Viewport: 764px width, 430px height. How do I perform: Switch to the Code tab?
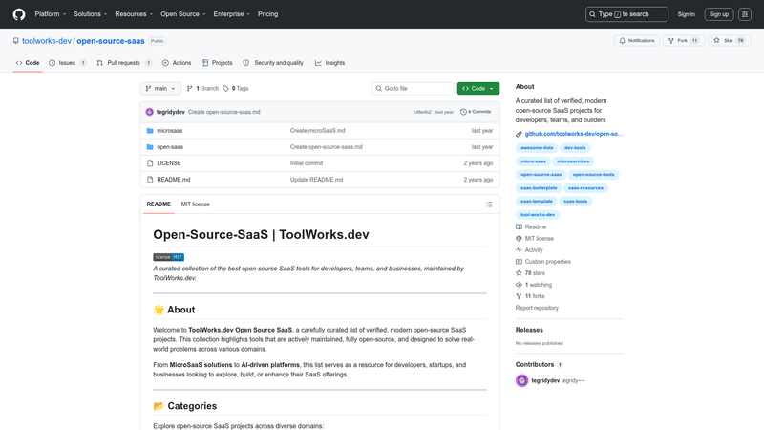[x=28, y=63]
